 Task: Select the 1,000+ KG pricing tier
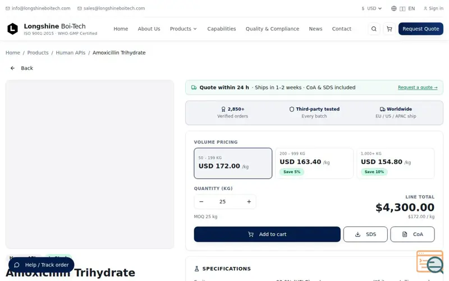click(396, 163)
